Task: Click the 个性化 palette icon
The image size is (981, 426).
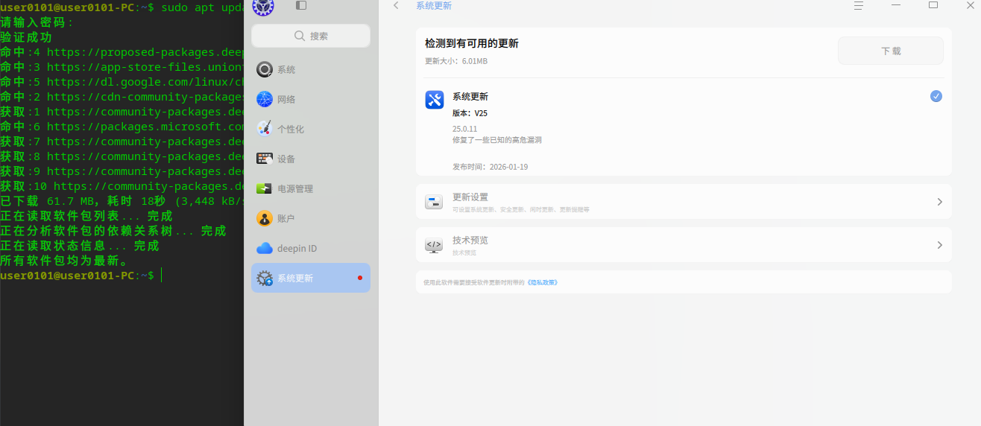Action: (x=265, y=129)
